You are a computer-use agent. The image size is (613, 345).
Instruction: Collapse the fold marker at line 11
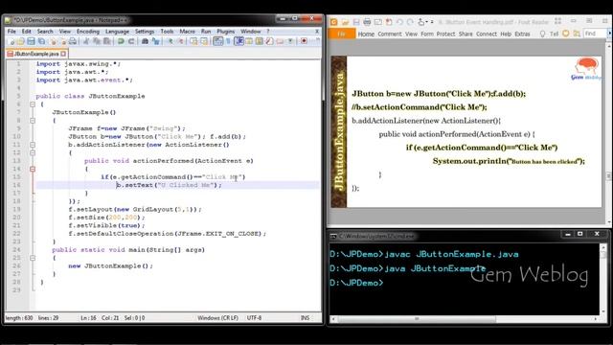click(x=33, y=145)
